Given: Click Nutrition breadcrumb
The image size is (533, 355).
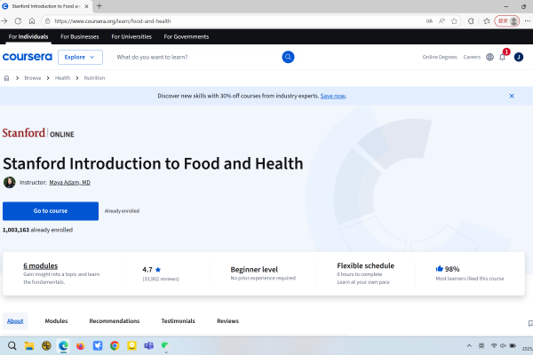Looking at the screenshot, I should (94, 78).
